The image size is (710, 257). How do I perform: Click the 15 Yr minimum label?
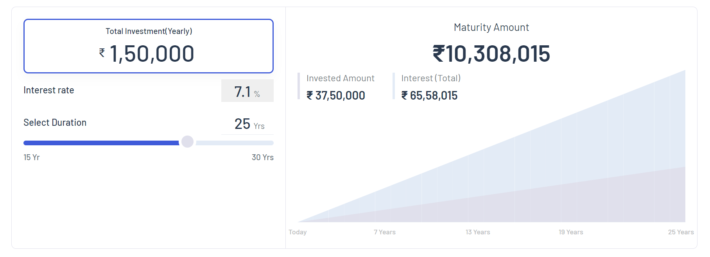click(32, 157)
